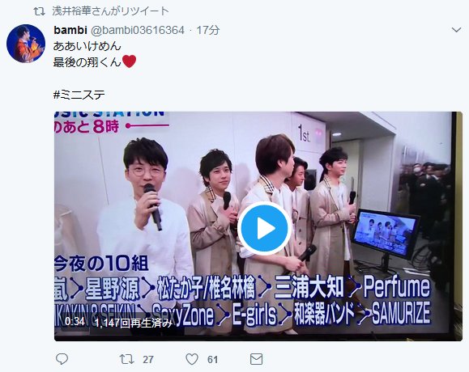The width and height of the screenshot is (469, 372).
Task: Expand the tweet options chevron menu
Action: [x=456, y=30]
